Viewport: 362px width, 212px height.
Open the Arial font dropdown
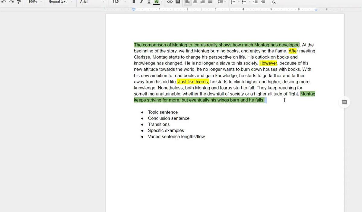(92, 2)
